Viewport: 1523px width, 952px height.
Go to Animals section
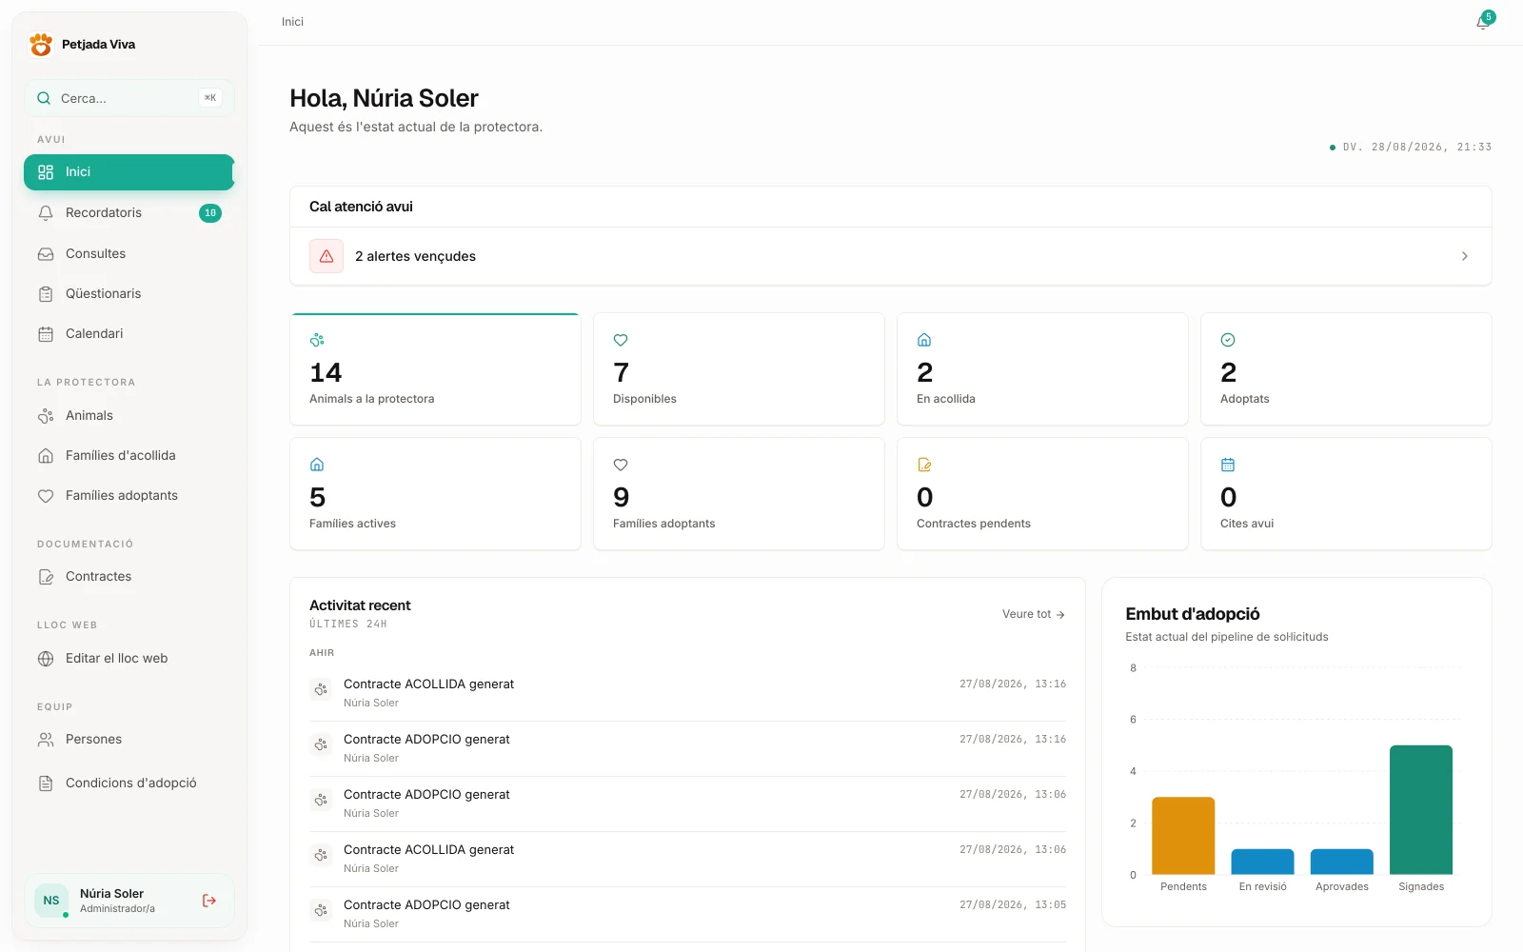129,416
